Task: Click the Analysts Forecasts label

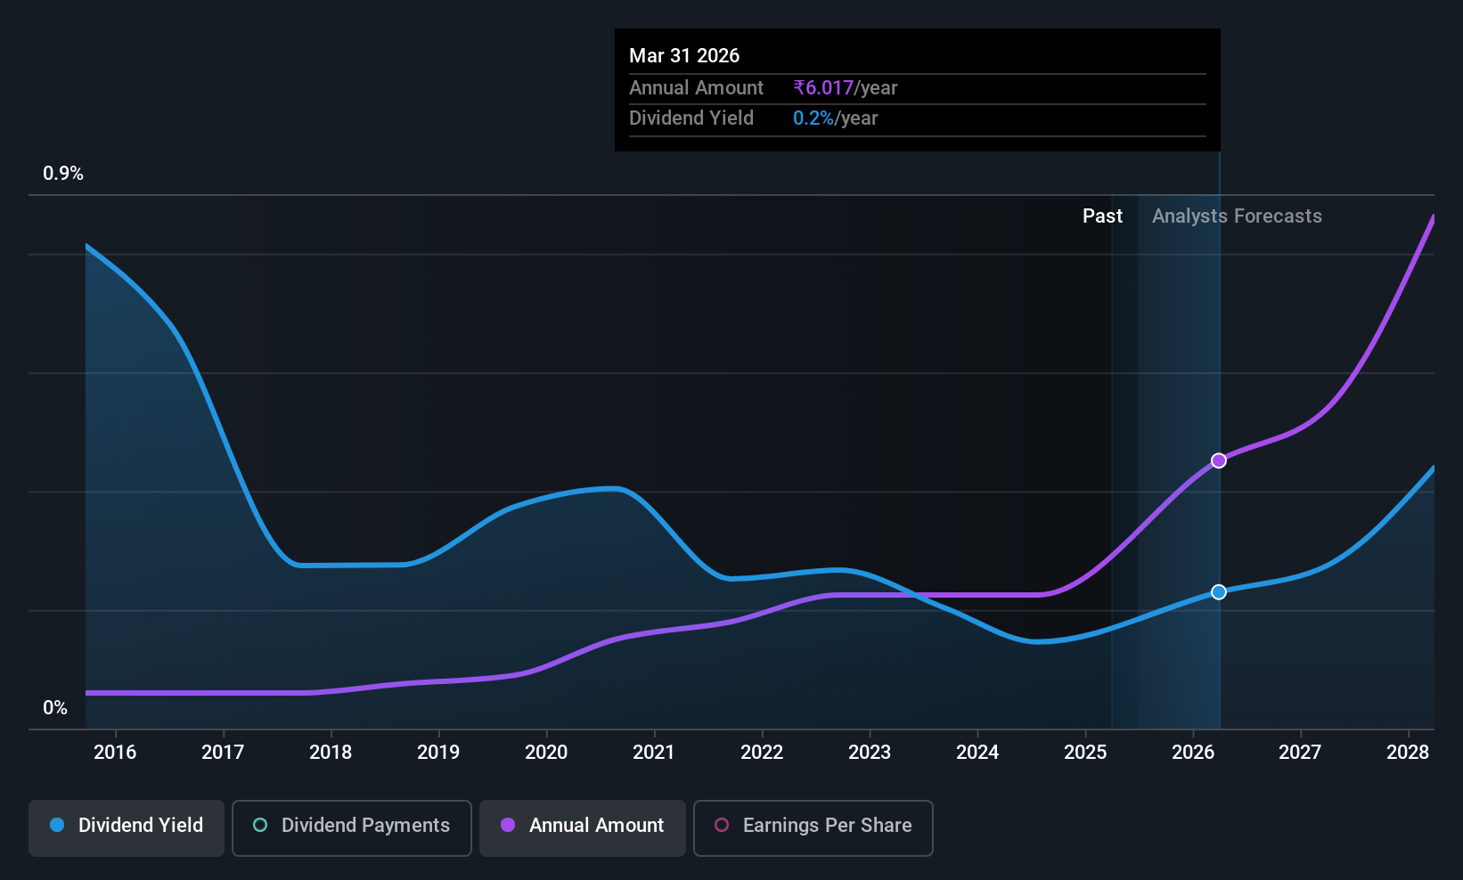Action: (x=1237, y=216)
